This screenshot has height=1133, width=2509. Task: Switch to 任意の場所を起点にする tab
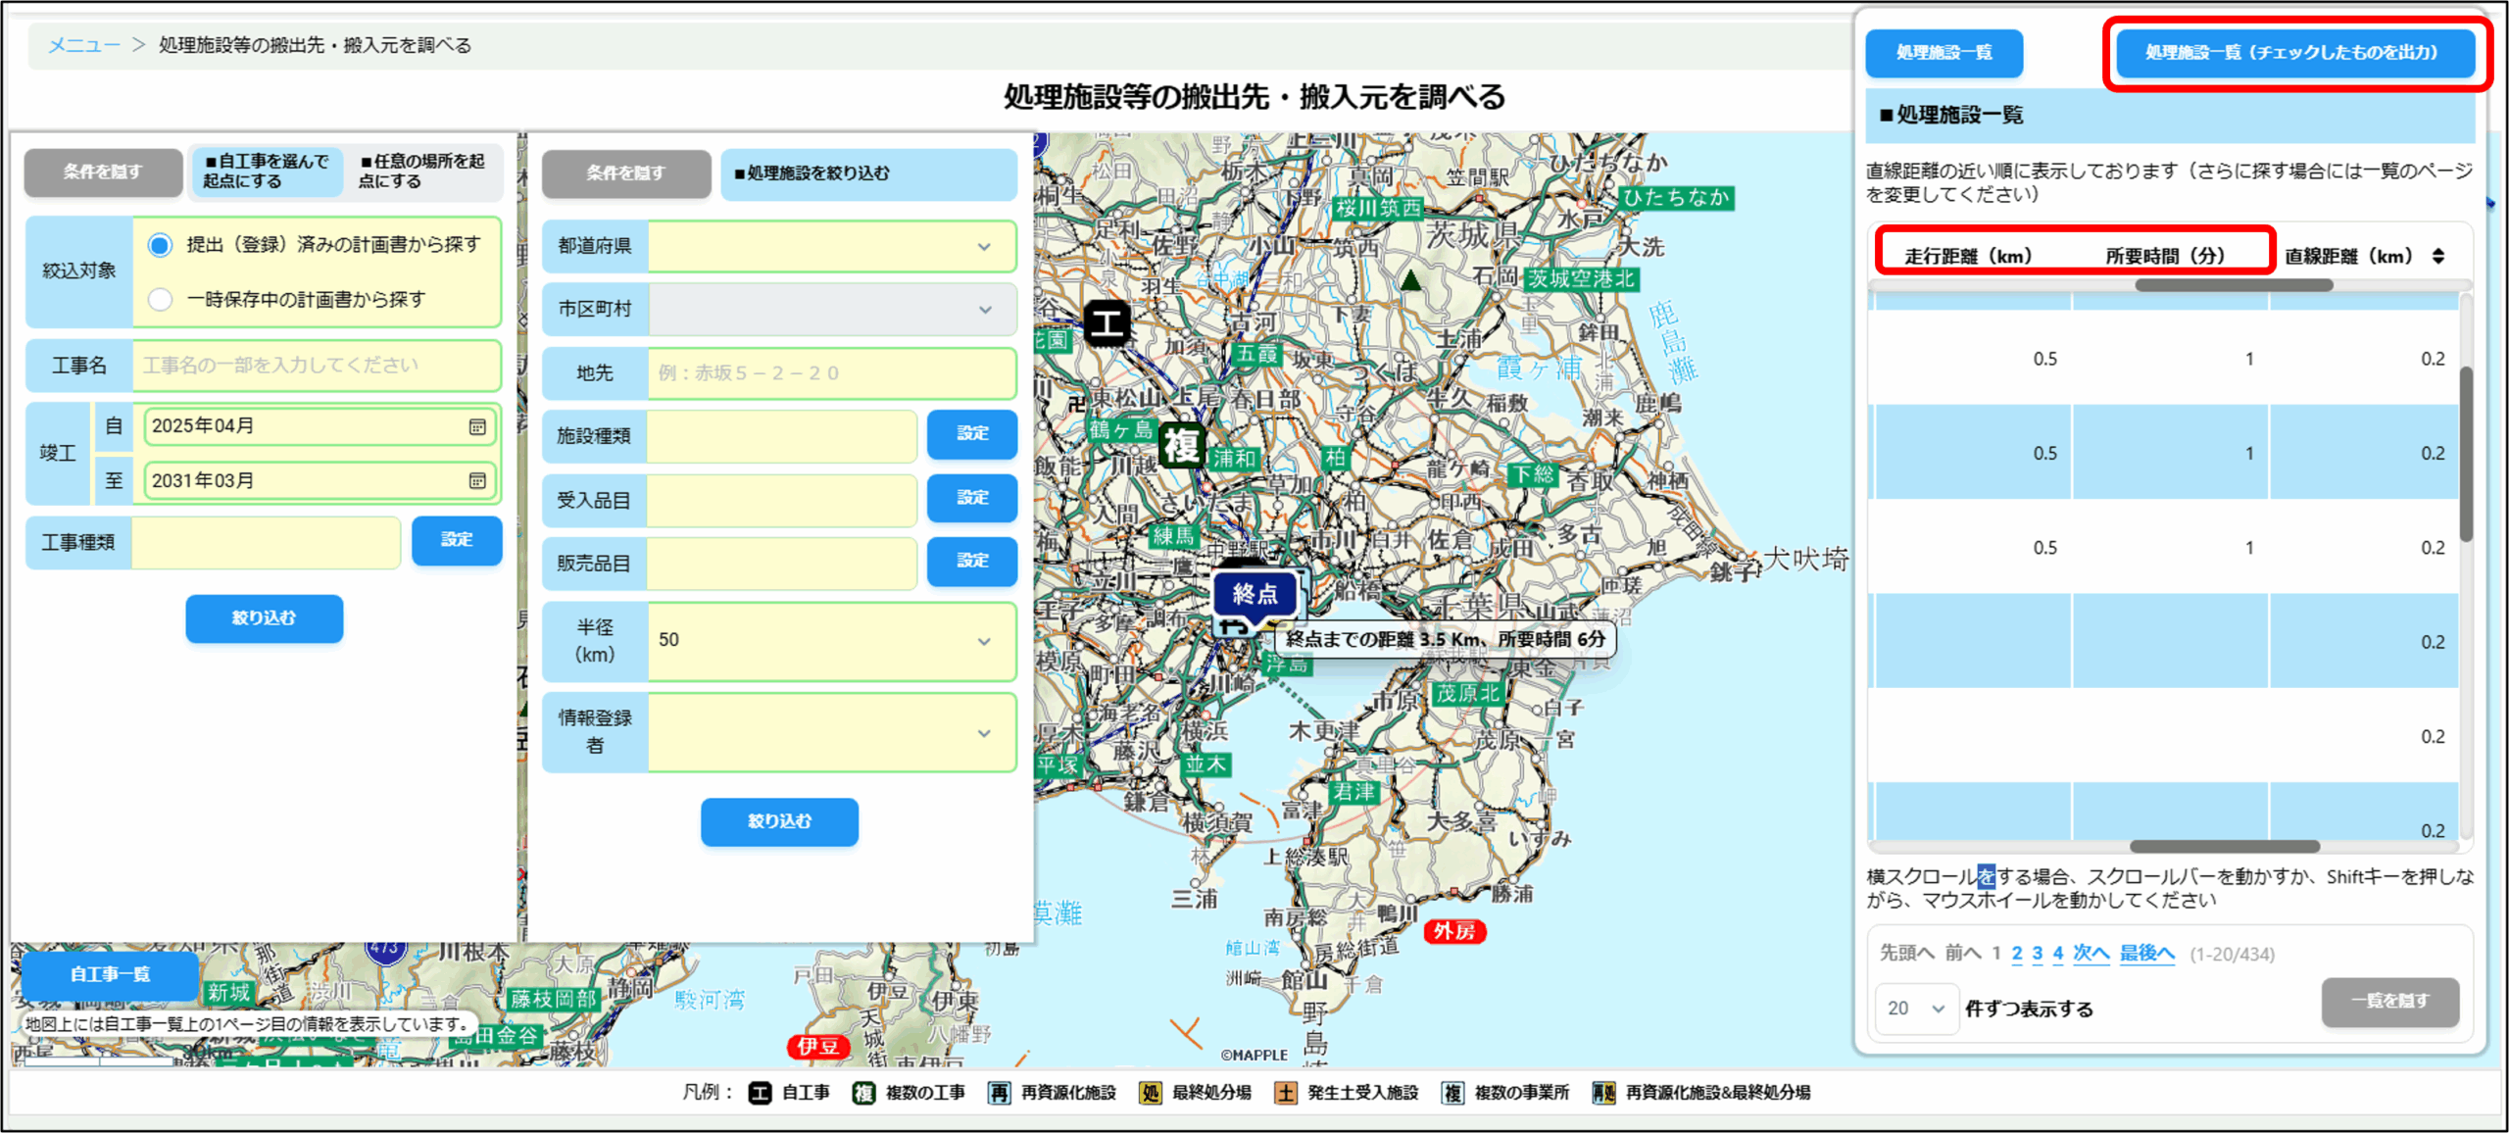point(422,172)
